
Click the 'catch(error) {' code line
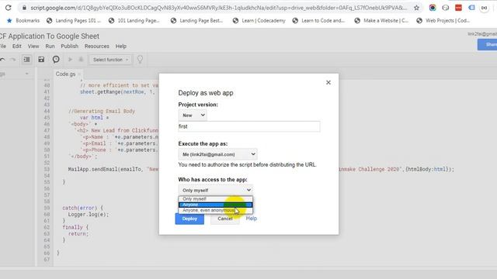click(83, 208)
